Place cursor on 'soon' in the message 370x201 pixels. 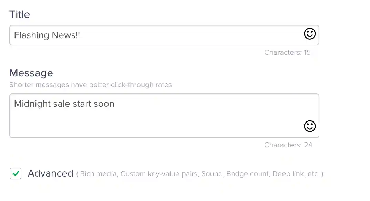point(104,104)
